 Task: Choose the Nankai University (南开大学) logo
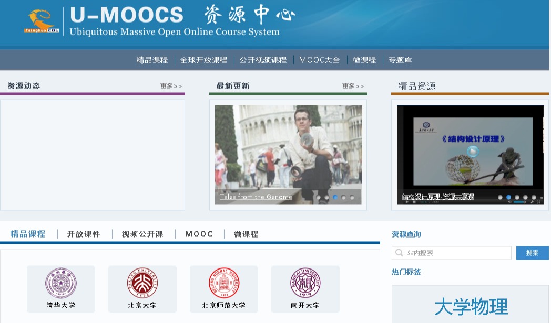pos(305,283)
